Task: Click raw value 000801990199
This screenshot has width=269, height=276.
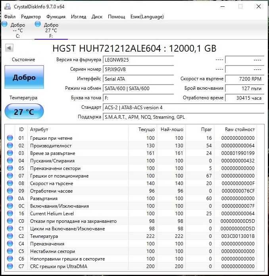Action: (238, 153)
